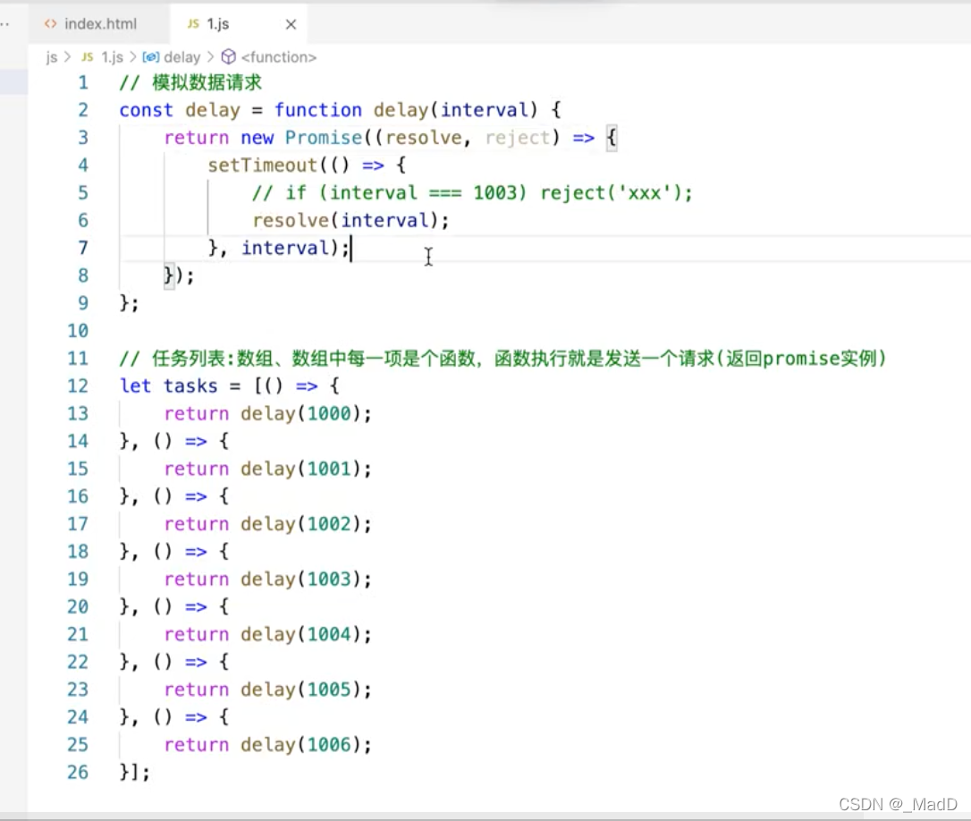The height and width of the screenshot is (821, 971).
Task: Click the dimmed 'reject' parameter on line 3
Action: pos(518,138)
